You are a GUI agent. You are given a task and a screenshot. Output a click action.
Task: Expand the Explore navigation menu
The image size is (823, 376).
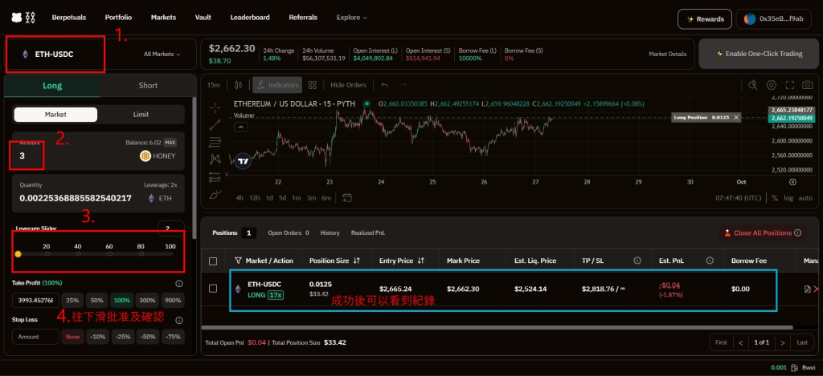point(351,17)
